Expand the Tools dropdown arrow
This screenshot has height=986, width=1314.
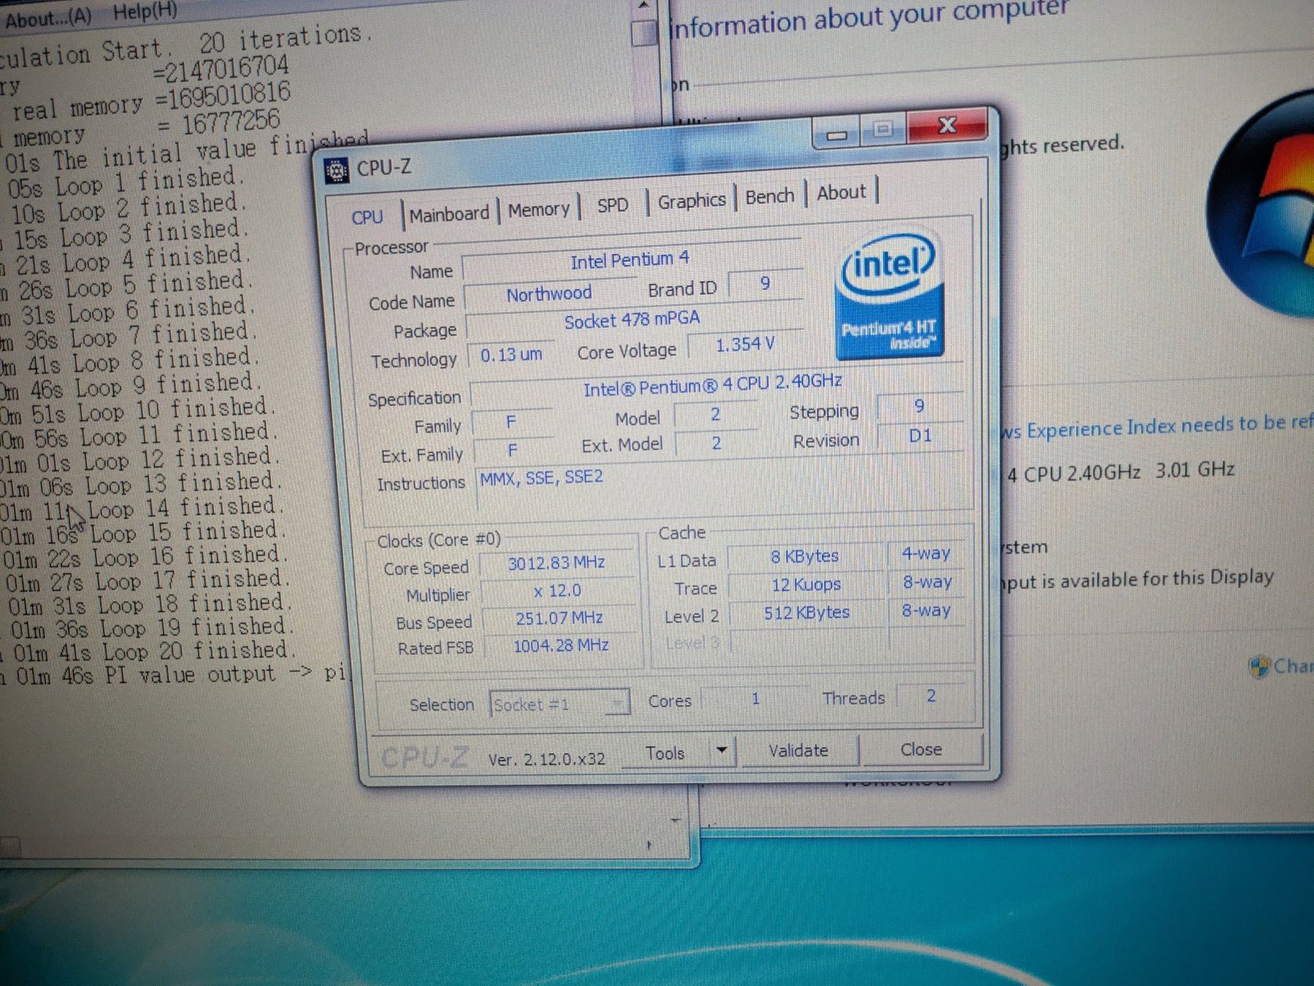pyautogui.click(x=722, y=751)
